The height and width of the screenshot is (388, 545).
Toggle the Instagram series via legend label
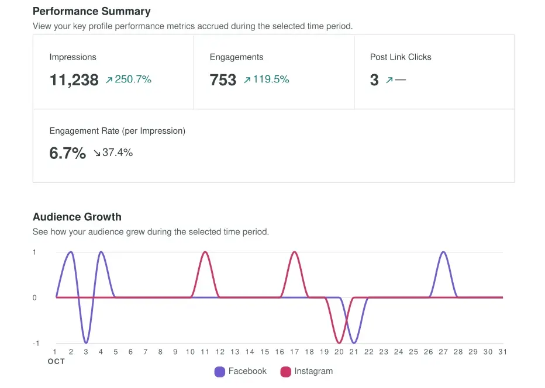coord(313,372)
